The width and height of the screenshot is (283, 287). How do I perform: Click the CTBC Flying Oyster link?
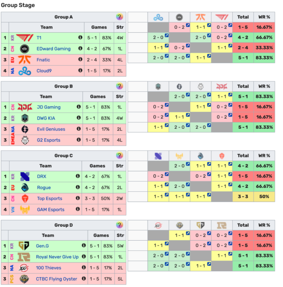pos(57,279)
